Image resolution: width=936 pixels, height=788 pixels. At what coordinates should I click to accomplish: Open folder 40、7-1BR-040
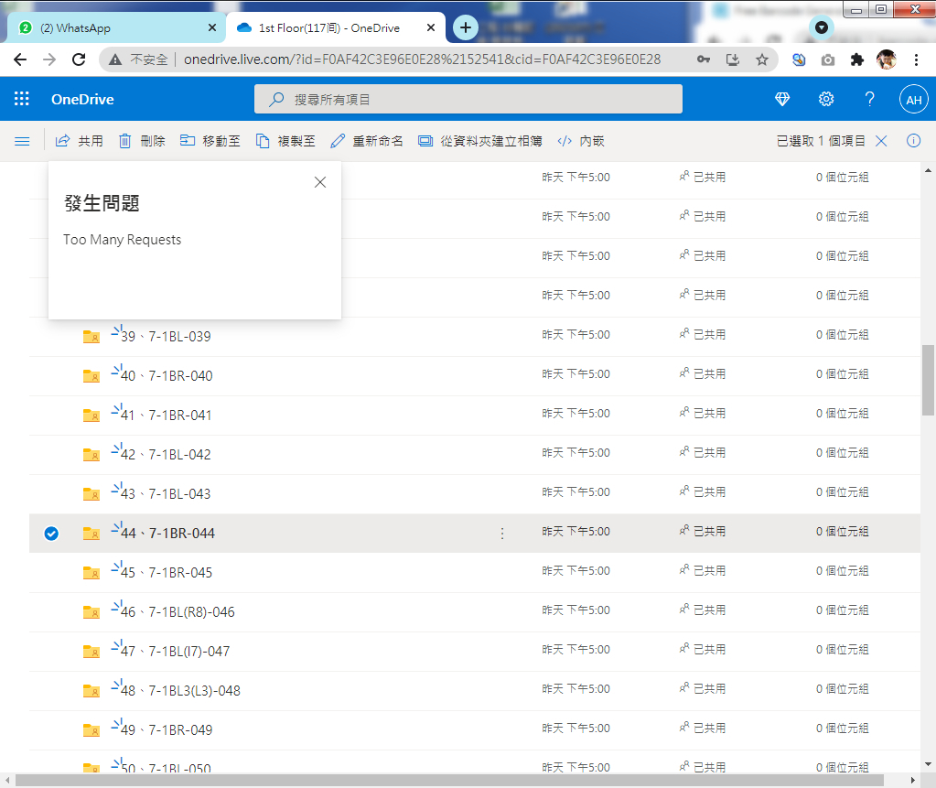point(167,376)
